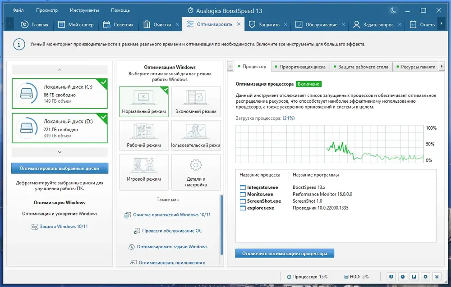
Task: Close the Очистка tab
Action: [x=177, y=24]
